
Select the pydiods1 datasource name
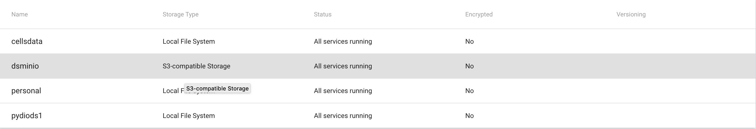click(x=27, y=116)
